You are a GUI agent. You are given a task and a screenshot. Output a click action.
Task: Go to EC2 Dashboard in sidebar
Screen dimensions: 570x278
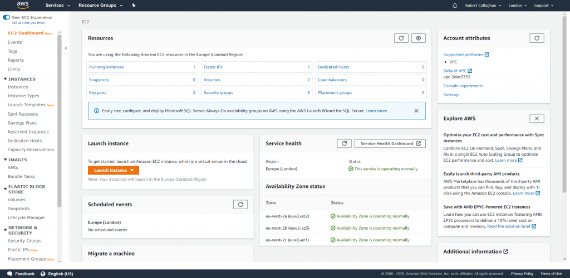26,33
